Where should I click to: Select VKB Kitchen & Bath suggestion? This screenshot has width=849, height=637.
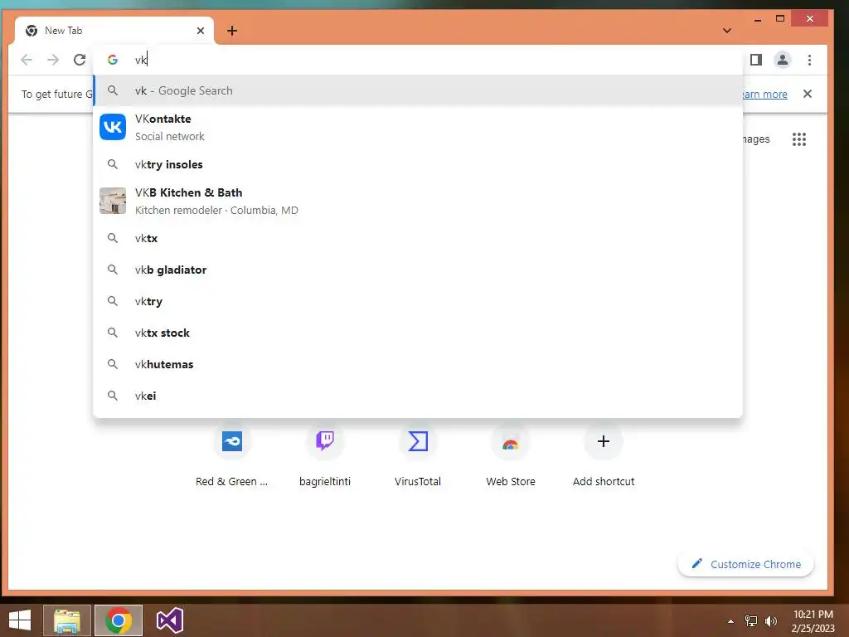point(418,201)
